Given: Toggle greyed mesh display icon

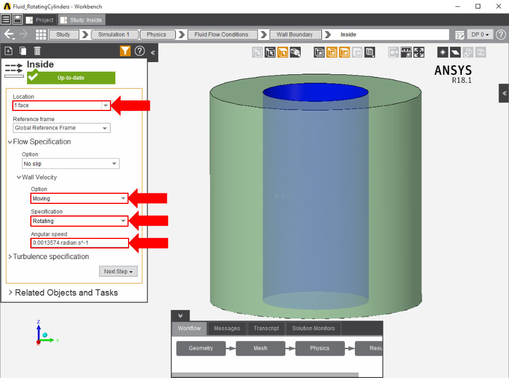Looking at the screenshot, I should click(x=357, y=52).
